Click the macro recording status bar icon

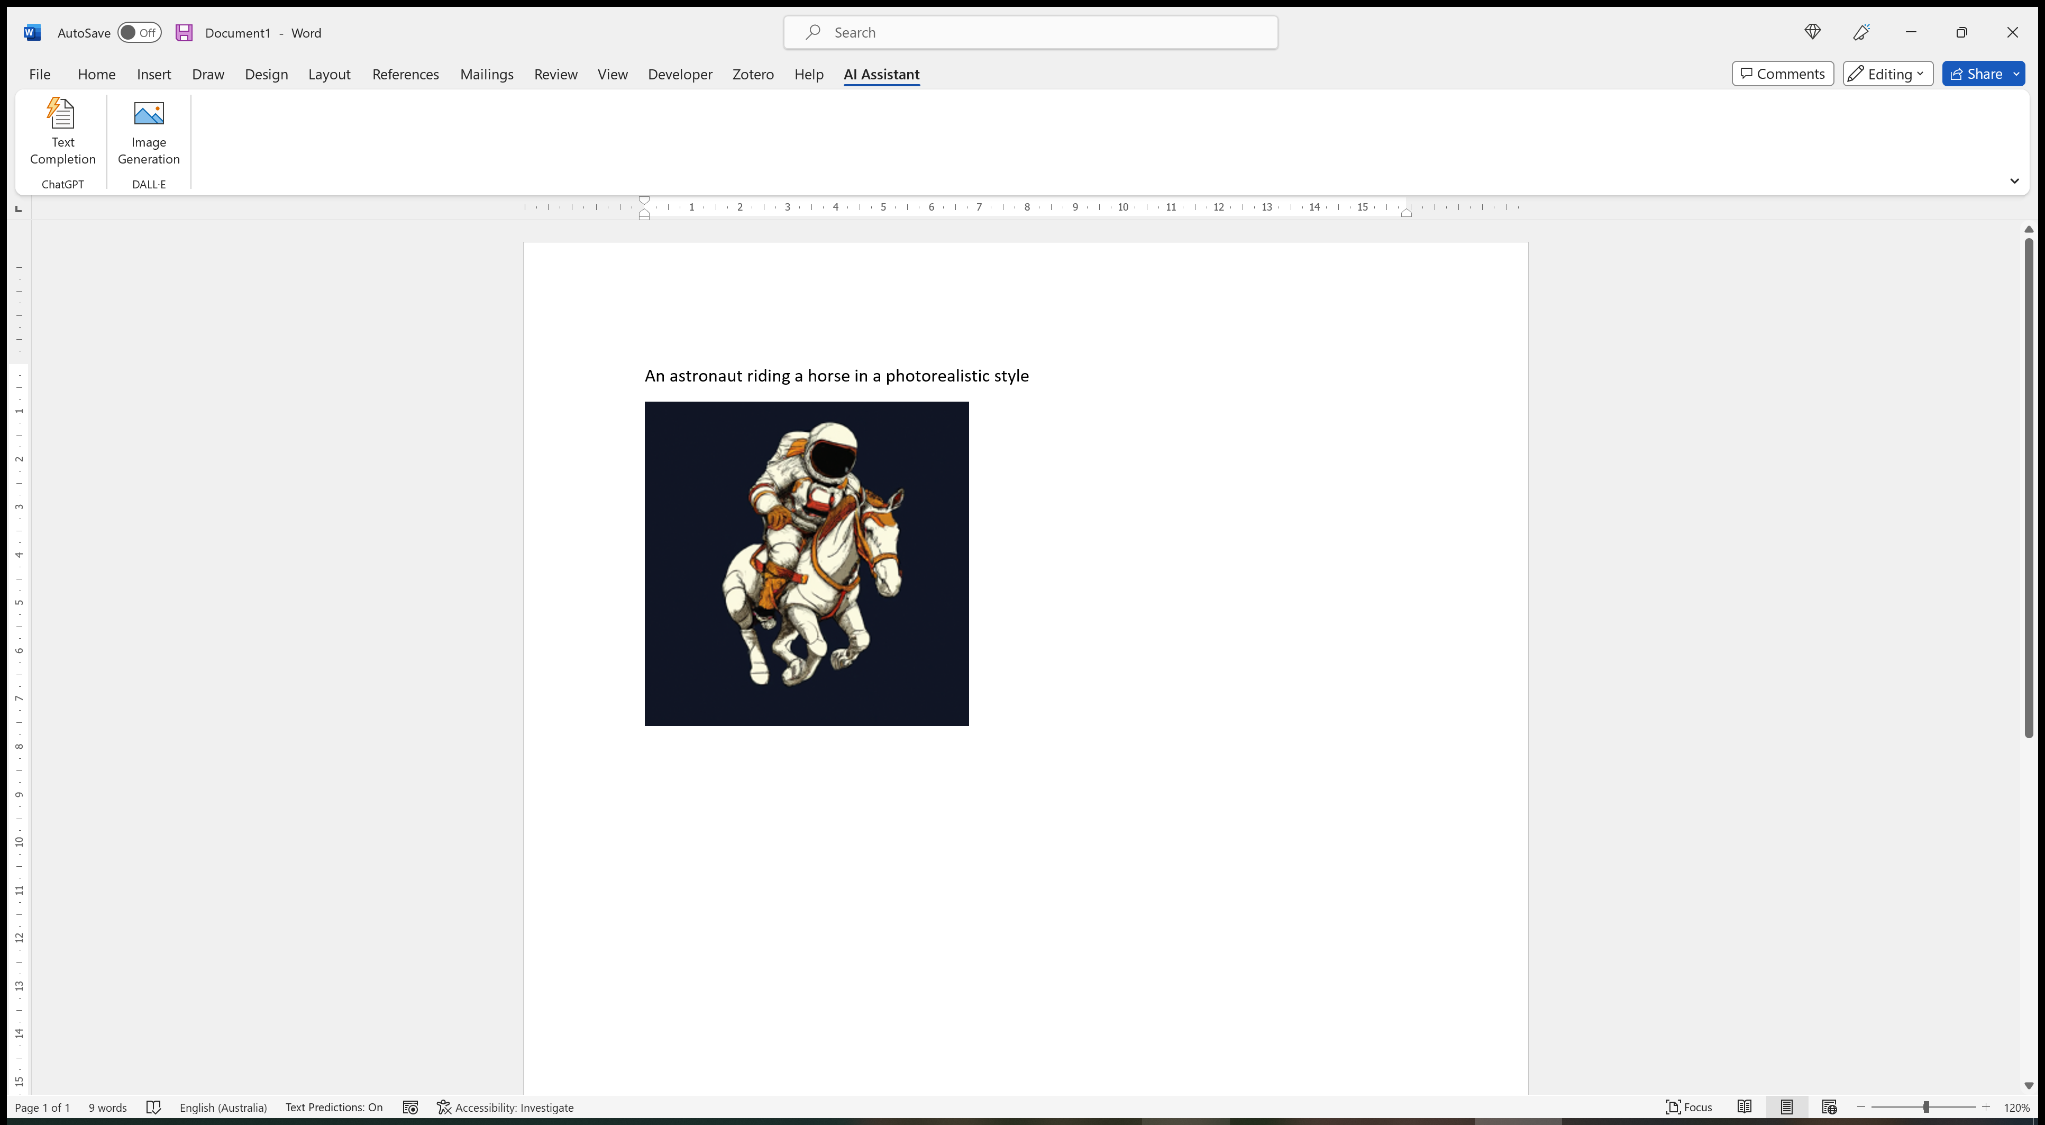click(x=410, y=1108)
